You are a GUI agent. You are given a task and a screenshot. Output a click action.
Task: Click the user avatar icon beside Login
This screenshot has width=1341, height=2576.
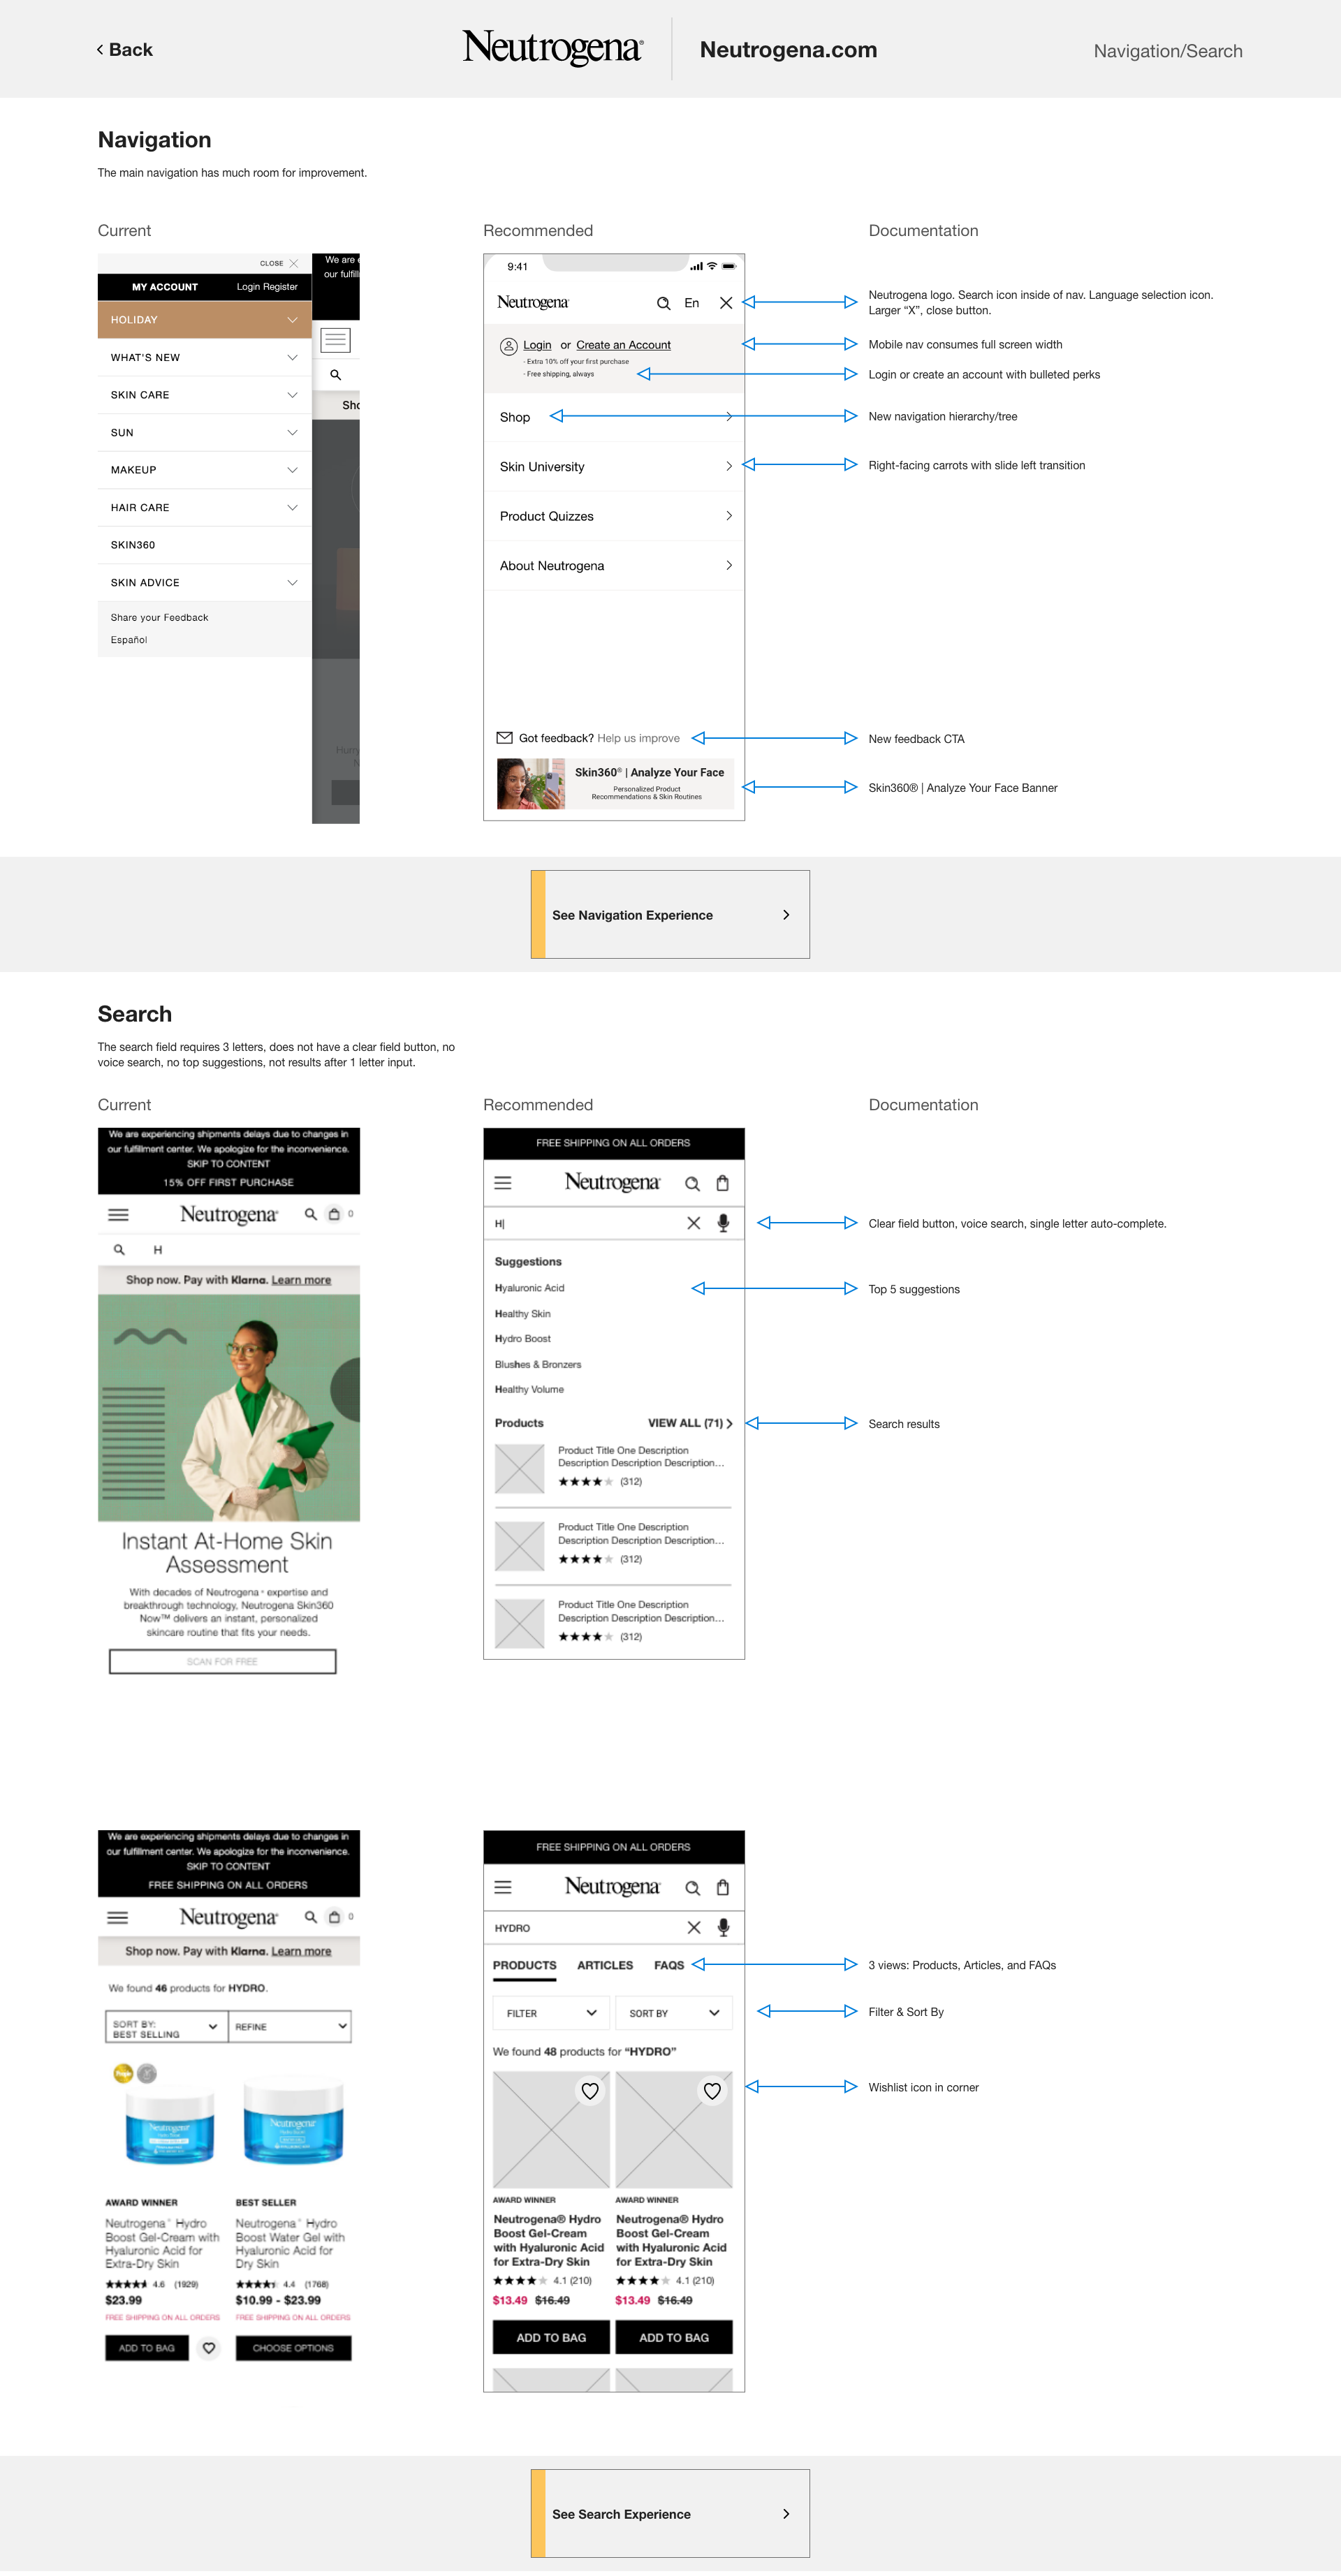click(x=508, y=346)
